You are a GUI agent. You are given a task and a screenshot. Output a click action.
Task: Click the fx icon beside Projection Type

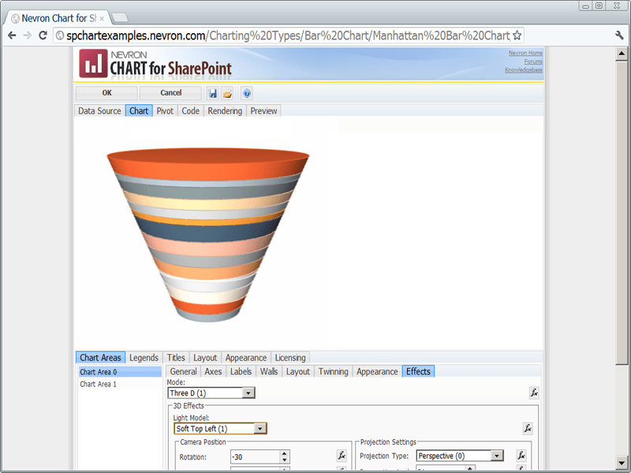click(x=520, y=455)
